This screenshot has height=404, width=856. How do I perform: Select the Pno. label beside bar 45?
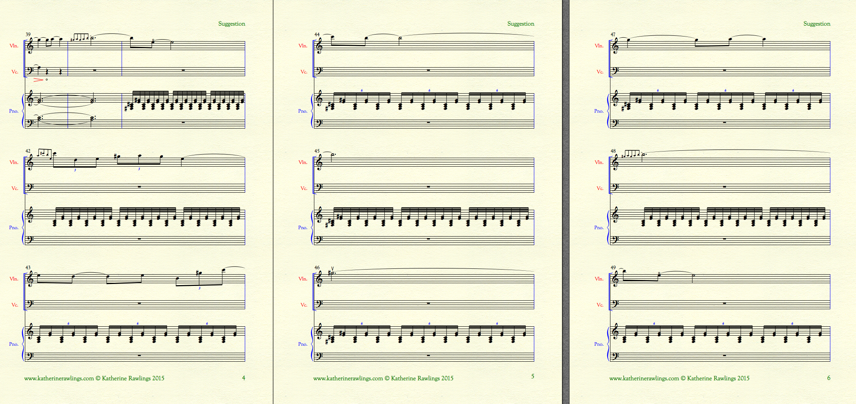point(303,228)
